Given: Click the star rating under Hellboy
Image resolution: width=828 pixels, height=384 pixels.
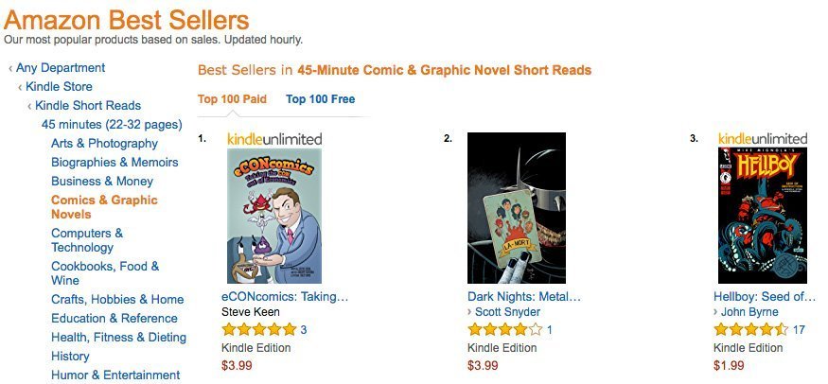Looking at the screenshot, I should click(750, 330).
